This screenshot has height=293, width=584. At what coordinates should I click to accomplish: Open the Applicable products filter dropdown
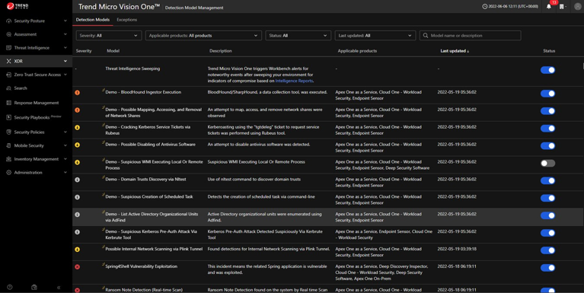point(203,35)
